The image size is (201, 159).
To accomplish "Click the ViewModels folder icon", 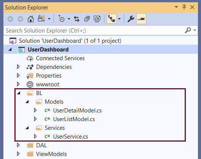I will coord(30,154).
